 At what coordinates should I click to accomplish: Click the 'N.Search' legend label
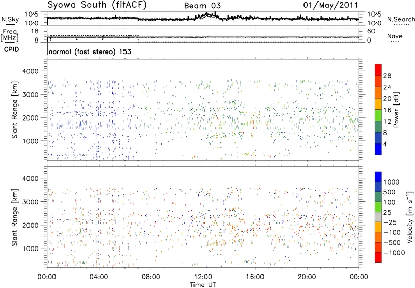(x=400, y=19)
